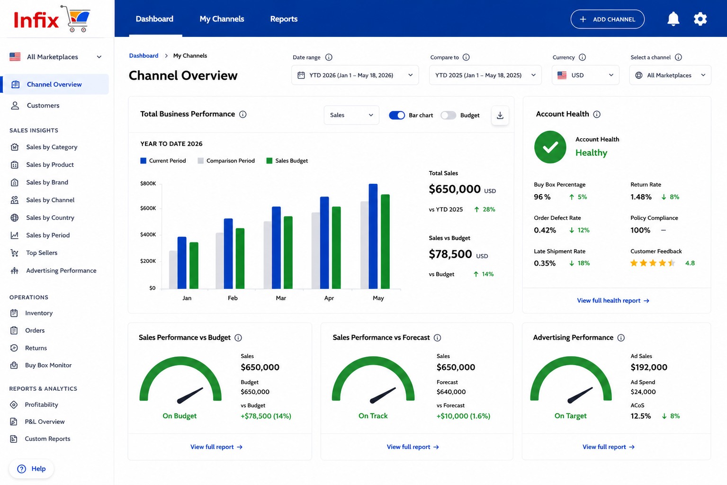Viewport: 727px width, 485px height.
Task: Click the May blue current period bar
Action: click(373, 236)
